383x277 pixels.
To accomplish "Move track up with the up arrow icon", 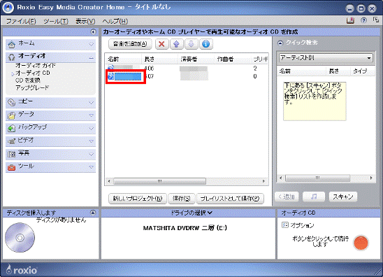I will pyautogui.click(x=176, y=44).
